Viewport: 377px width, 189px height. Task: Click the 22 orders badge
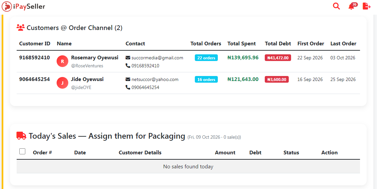pos(206,58)
